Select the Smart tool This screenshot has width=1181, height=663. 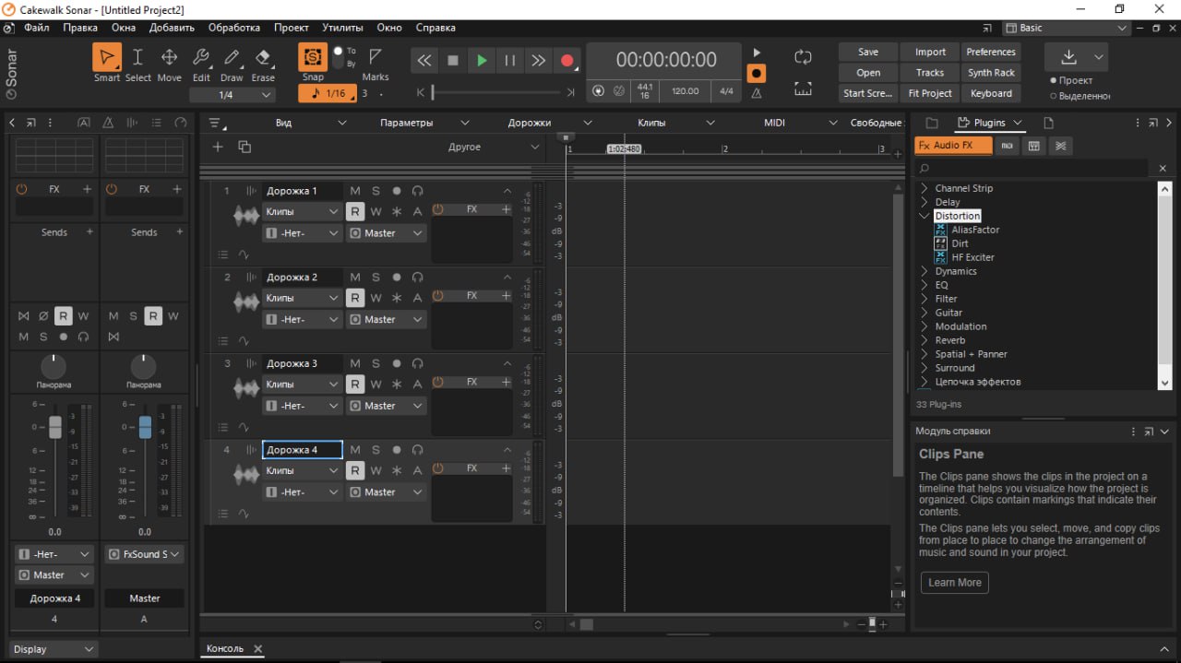107,58
